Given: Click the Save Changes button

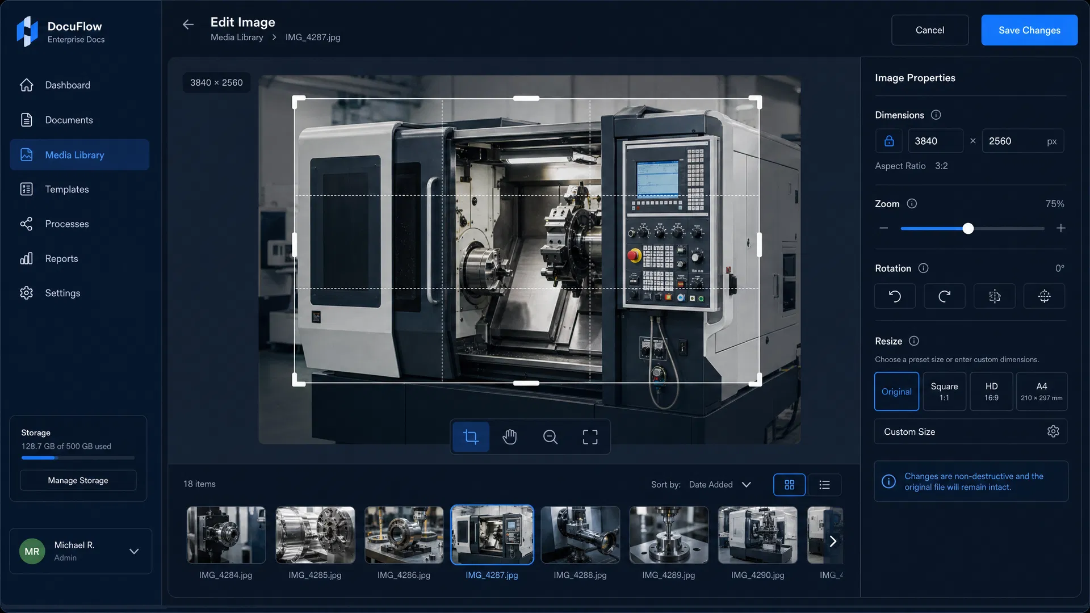Looking at the screenshot, I should pyautogui.click(x=1029, y=30).
